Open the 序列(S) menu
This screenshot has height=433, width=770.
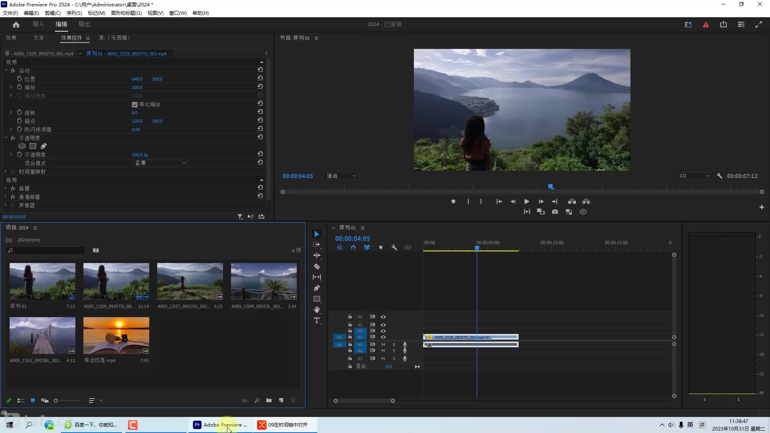tap(74, 13)
